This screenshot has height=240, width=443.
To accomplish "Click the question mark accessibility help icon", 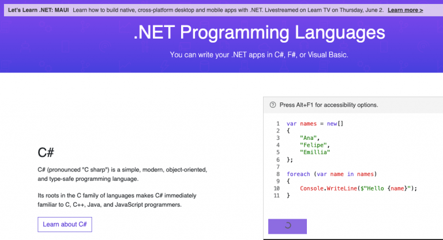I will click(x=273, y=105).
